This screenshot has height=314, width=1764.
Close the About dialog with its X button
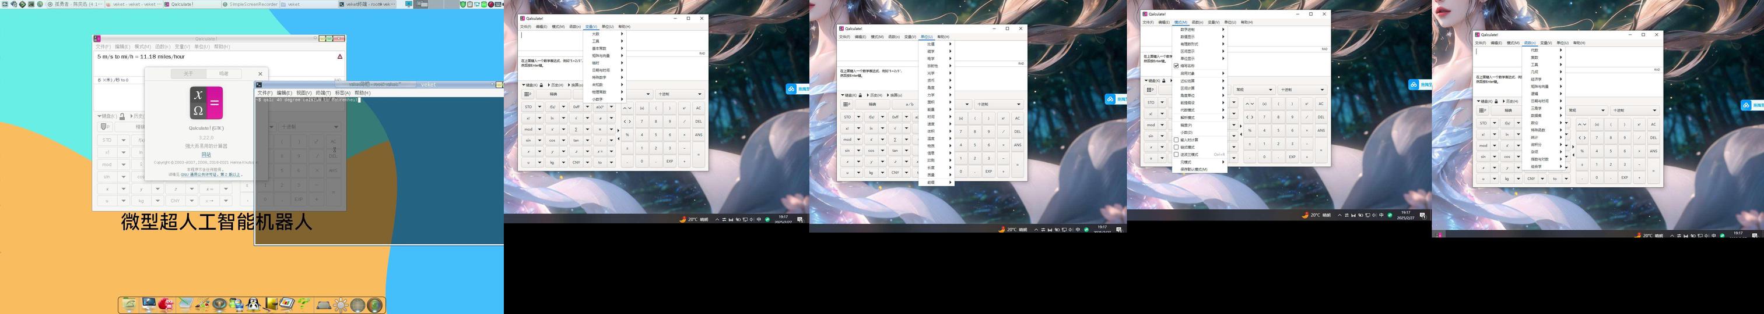(x=260, y=74)
